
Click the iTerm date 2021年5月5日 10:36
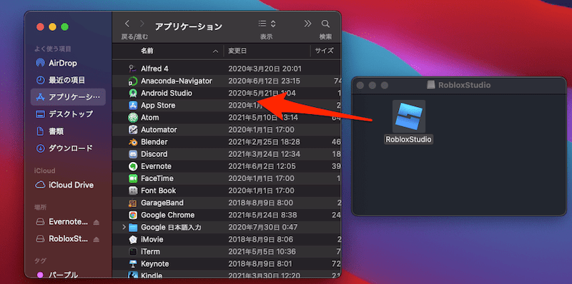(x=261, y=252)
